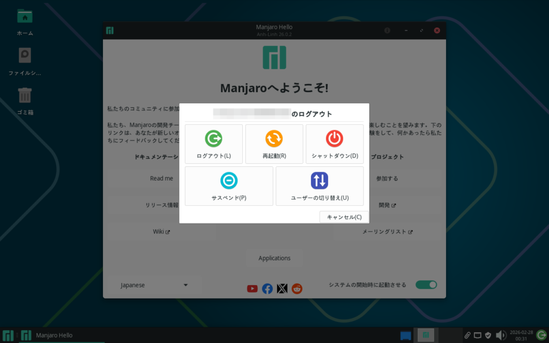The height and width of the screenshot is (343, 549).
Task: Open the YouTube social icon
Action: [x=252, y=289]
